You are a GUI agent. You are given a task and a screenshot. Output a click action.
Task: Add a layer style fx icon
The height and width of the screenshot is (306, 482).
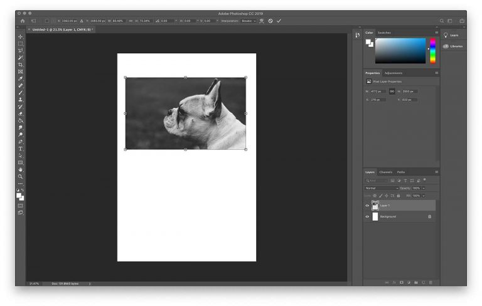[394, 282]
